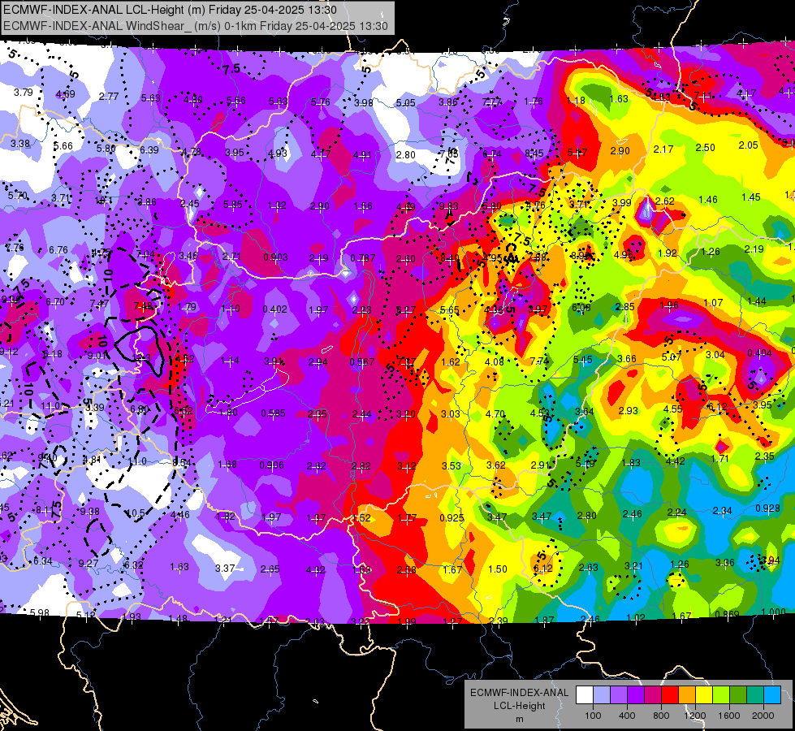
Task: Pick the orange swatch in the legend
Action: pos(687,695)
